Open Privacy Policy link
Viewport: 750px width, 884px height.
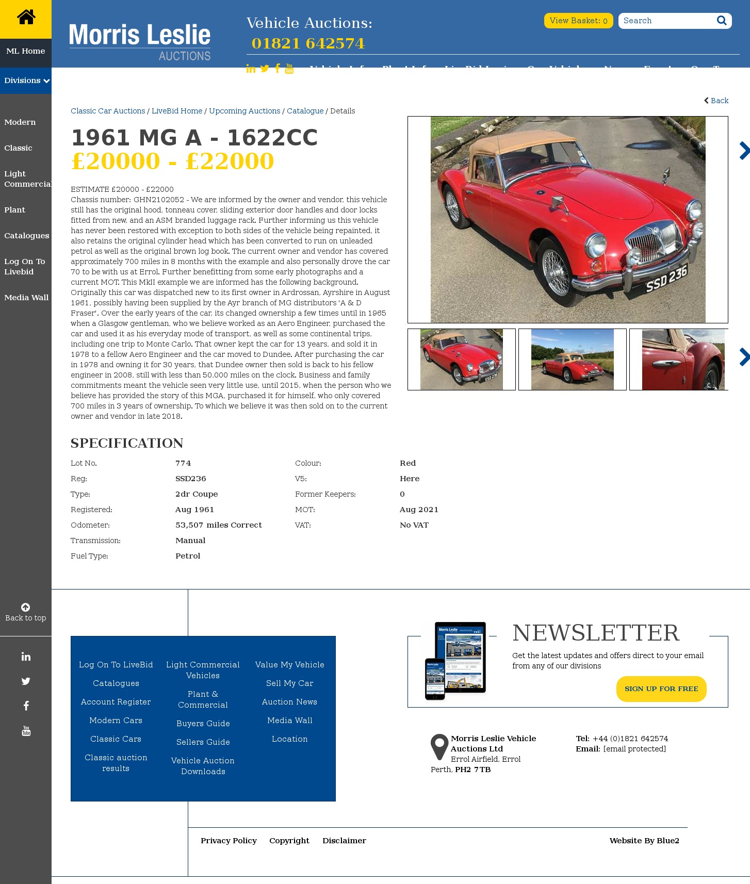(229, 841)
